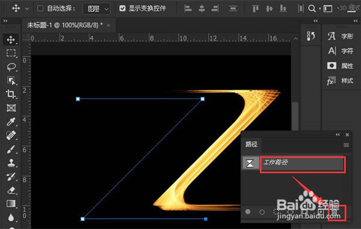The width and height of the screenshot is (361, 229).
Task: Expand the toolbox with double-arrow
Action: [5, 21]
